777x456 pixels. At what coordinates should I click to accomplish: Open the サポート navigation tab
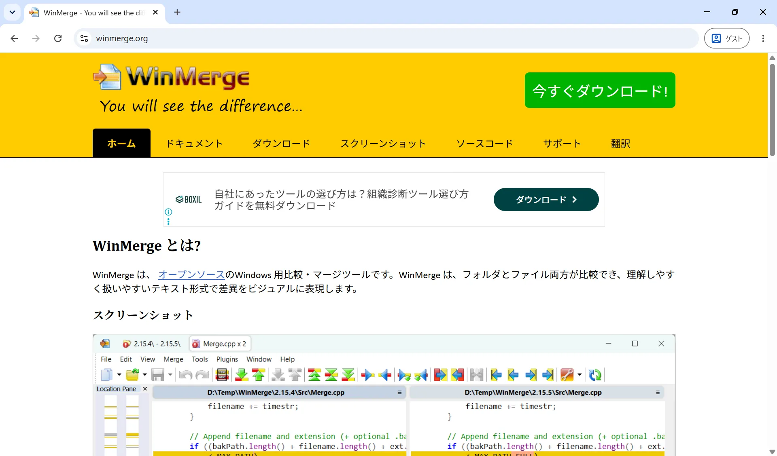[562, 143]
